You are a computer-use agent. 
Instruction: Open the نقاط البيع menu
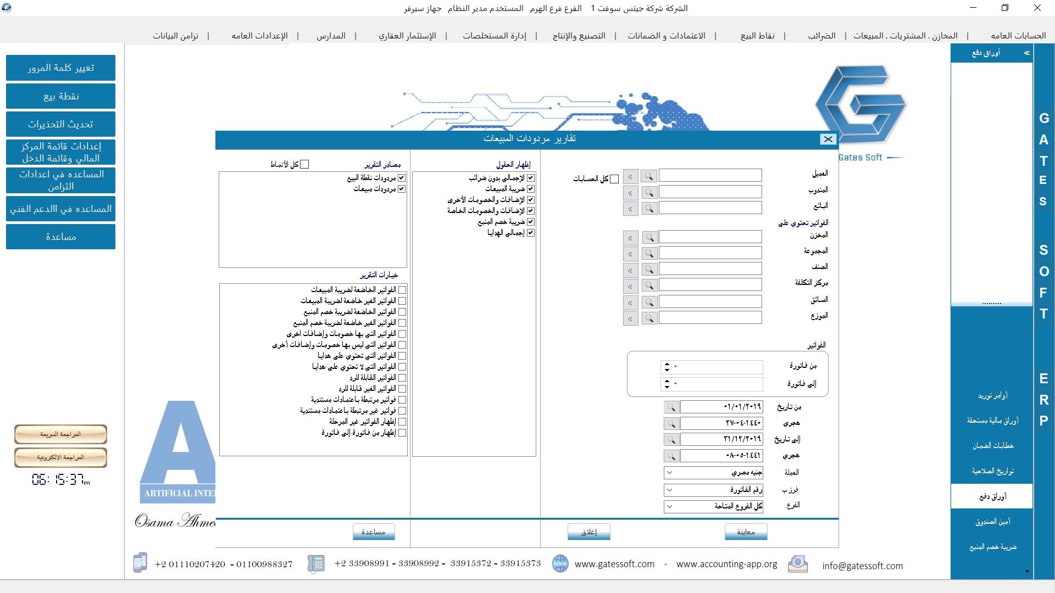758,36
